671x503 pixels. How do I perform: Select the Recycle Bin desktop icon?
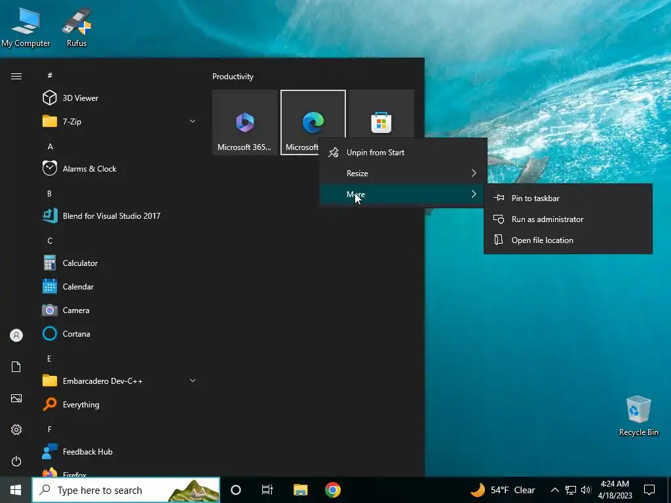(638, 416)
